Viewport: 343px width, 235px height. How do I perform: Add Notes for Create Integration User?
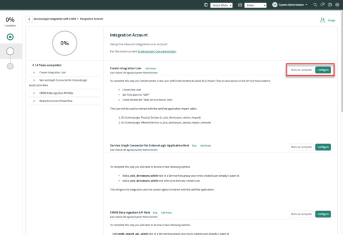[x=151, y=69]
